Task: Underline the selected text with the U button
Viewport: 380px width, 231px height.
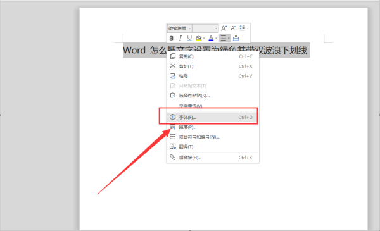Action: tap(189, 38)
